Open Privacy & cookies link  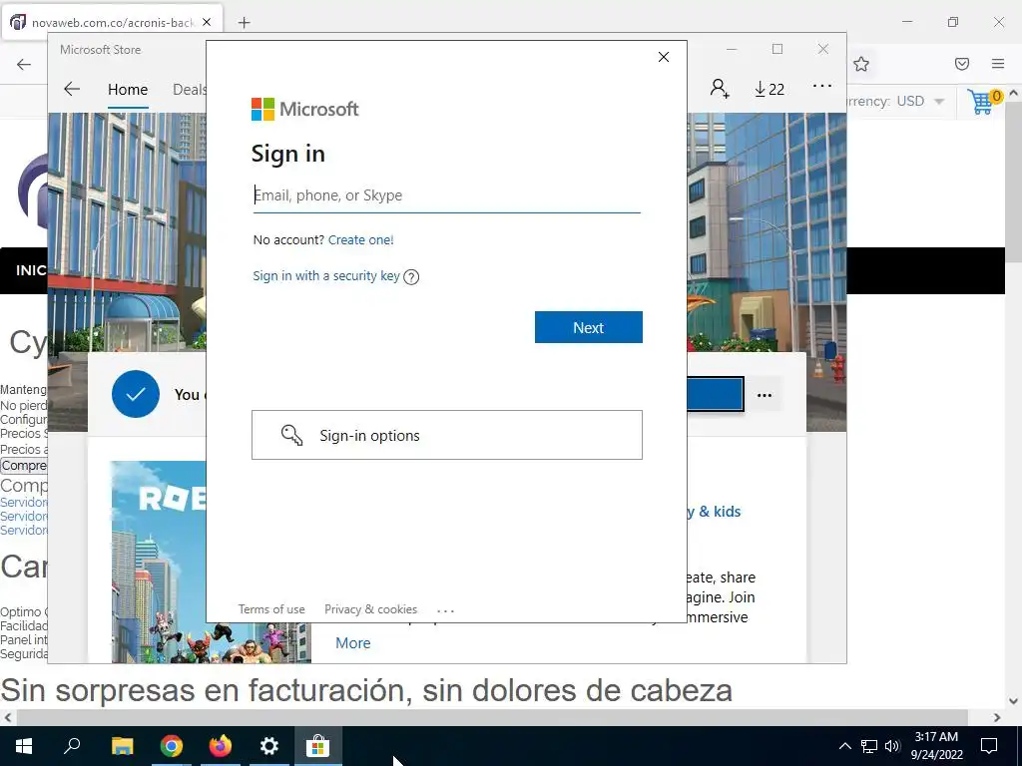[370, 609]
